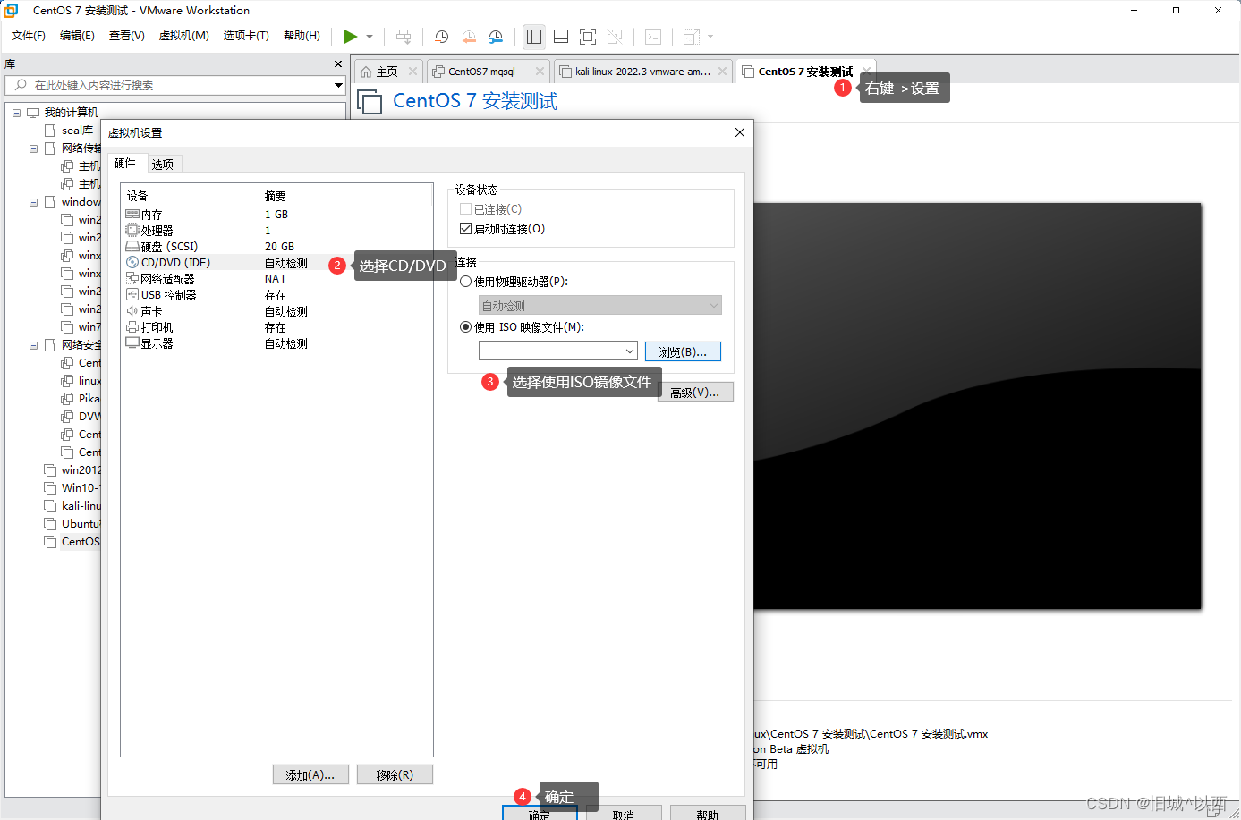Enable the 使用物理驱动器(P) radio option
Screen dimensions: 1241x820
[x=465, y=281]
